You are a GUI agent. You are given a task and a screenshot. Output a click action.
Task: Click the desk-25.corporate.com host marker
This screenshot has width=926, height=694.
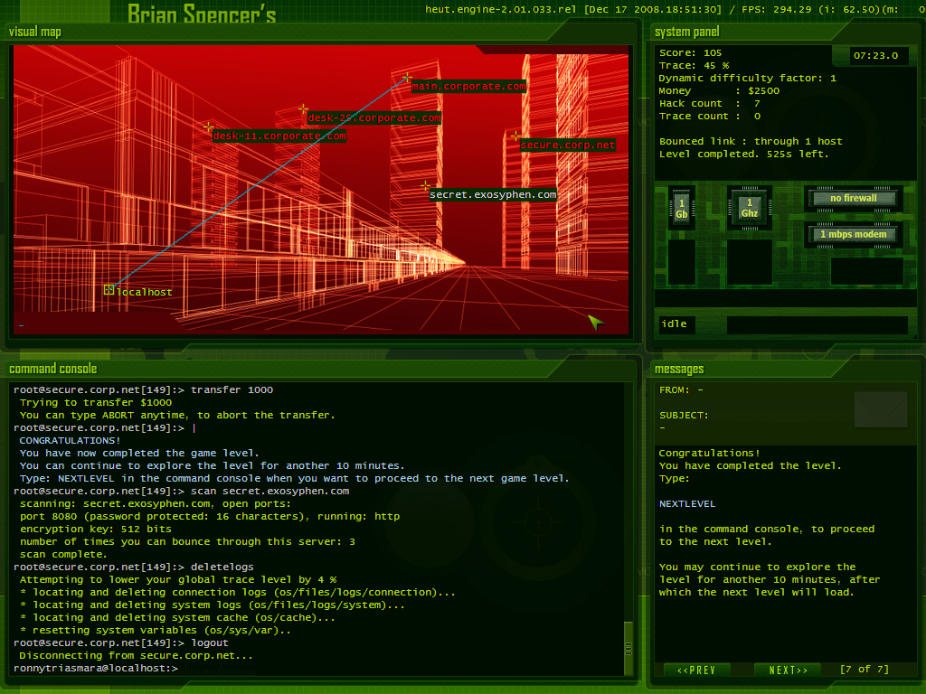304,109
